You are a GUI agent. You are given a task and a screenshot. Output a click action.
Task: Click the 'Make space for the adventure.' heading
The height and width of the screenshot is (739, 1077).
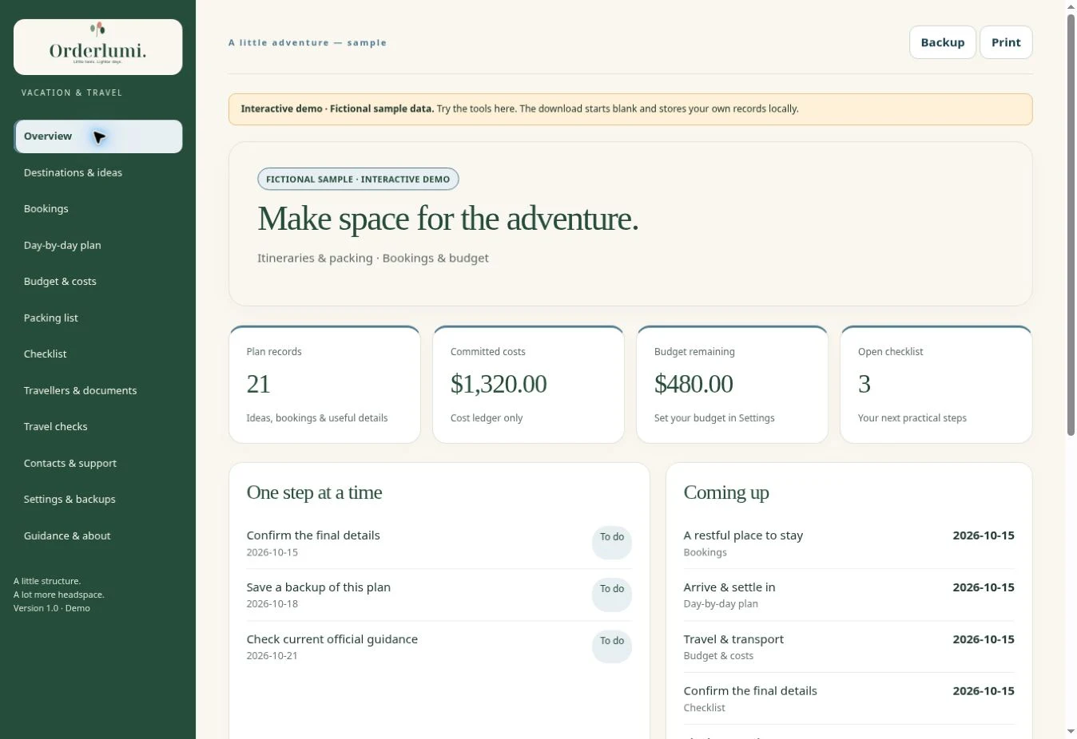448,219
